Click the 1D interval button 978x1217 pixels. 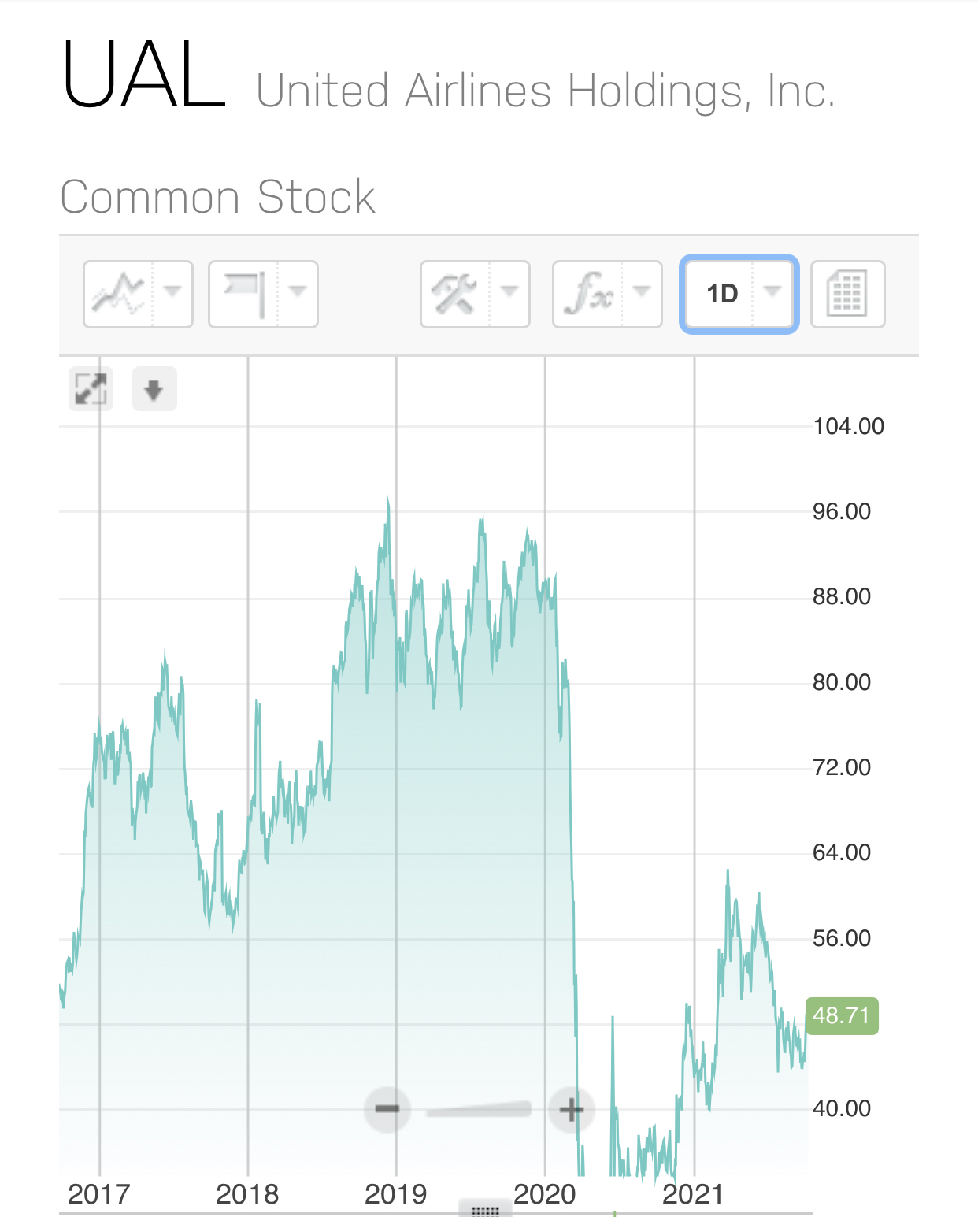tap(721, 294)
